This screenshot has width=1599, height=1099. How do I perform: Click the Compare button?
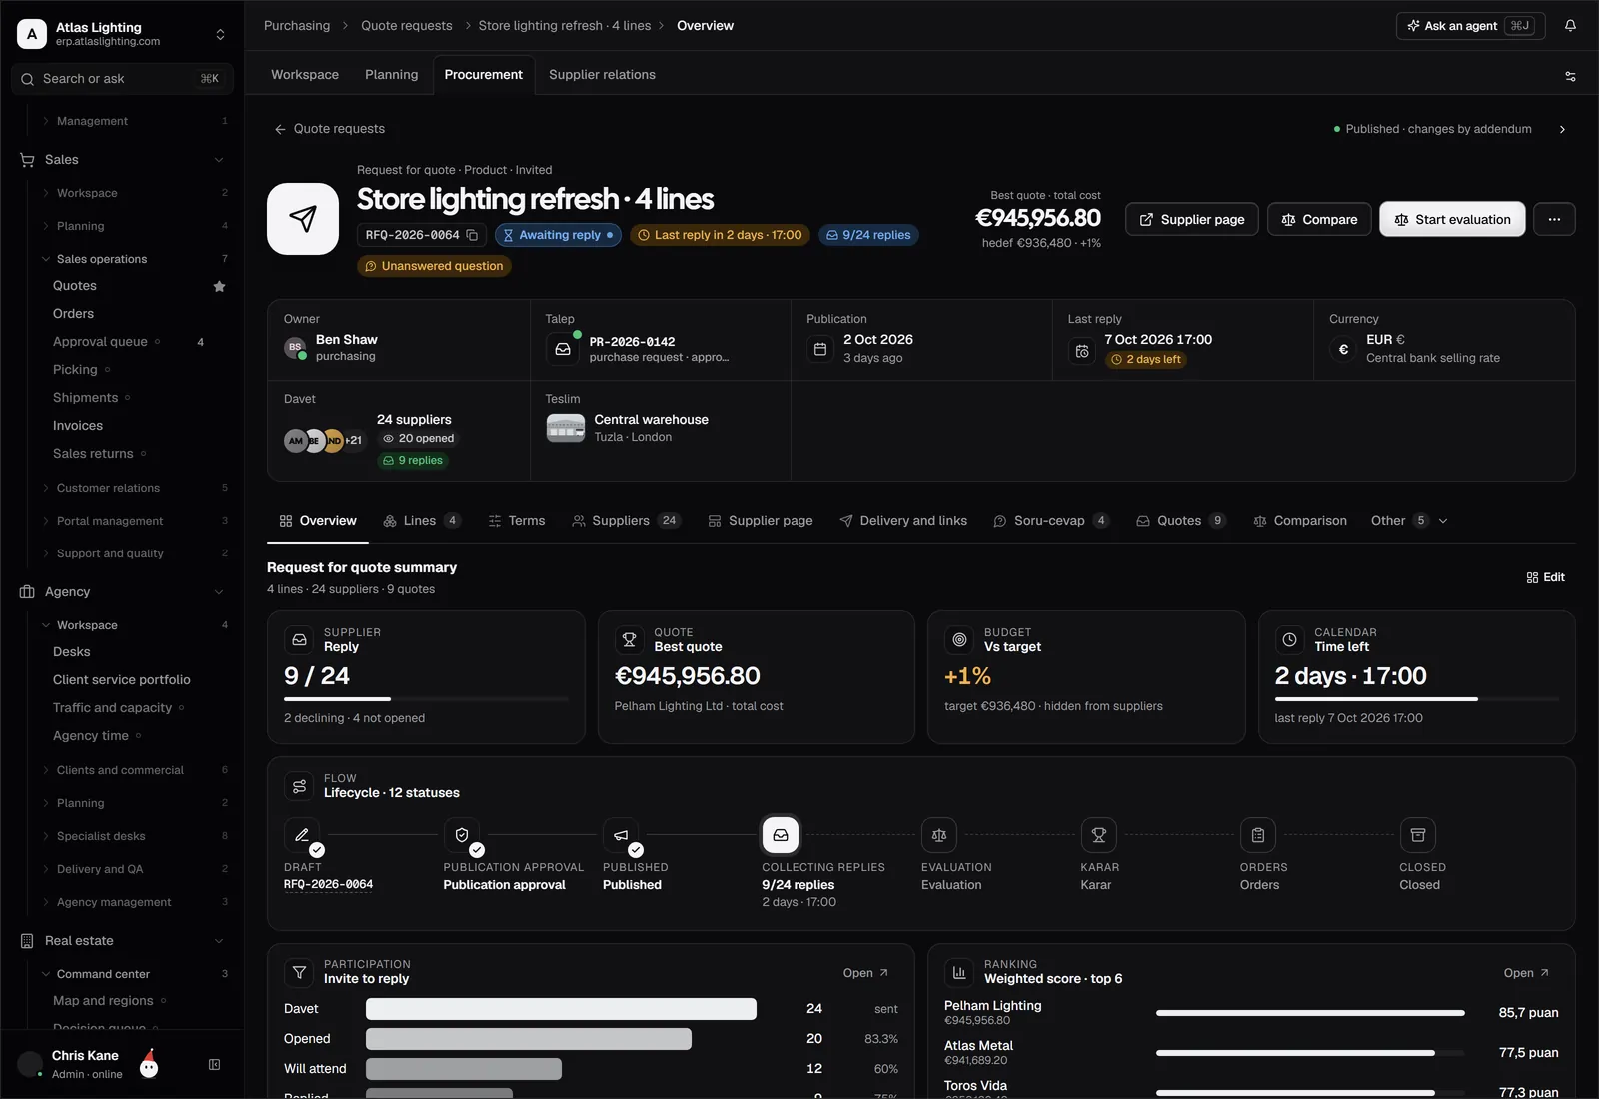pyautogui.click(x=1319, y=219)
